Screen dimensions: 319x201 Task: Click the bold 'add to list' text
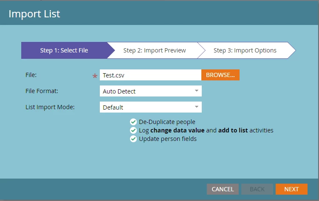(x=233, y=130)
